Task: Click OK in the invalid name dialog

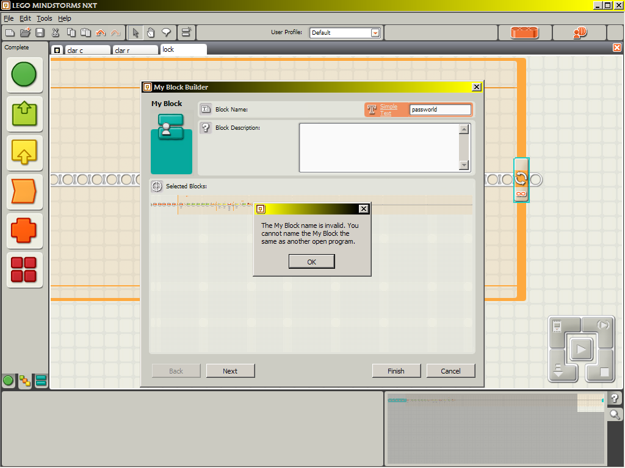Action: [x=312, y=262]
